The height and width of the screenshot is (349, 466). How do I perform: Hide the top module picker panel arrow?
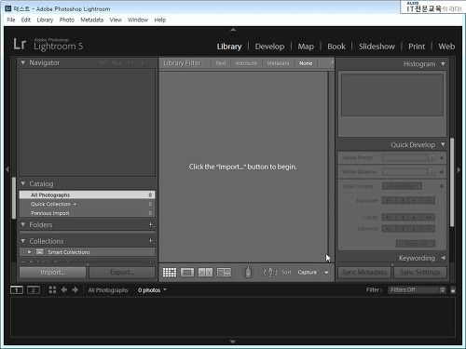233,30
